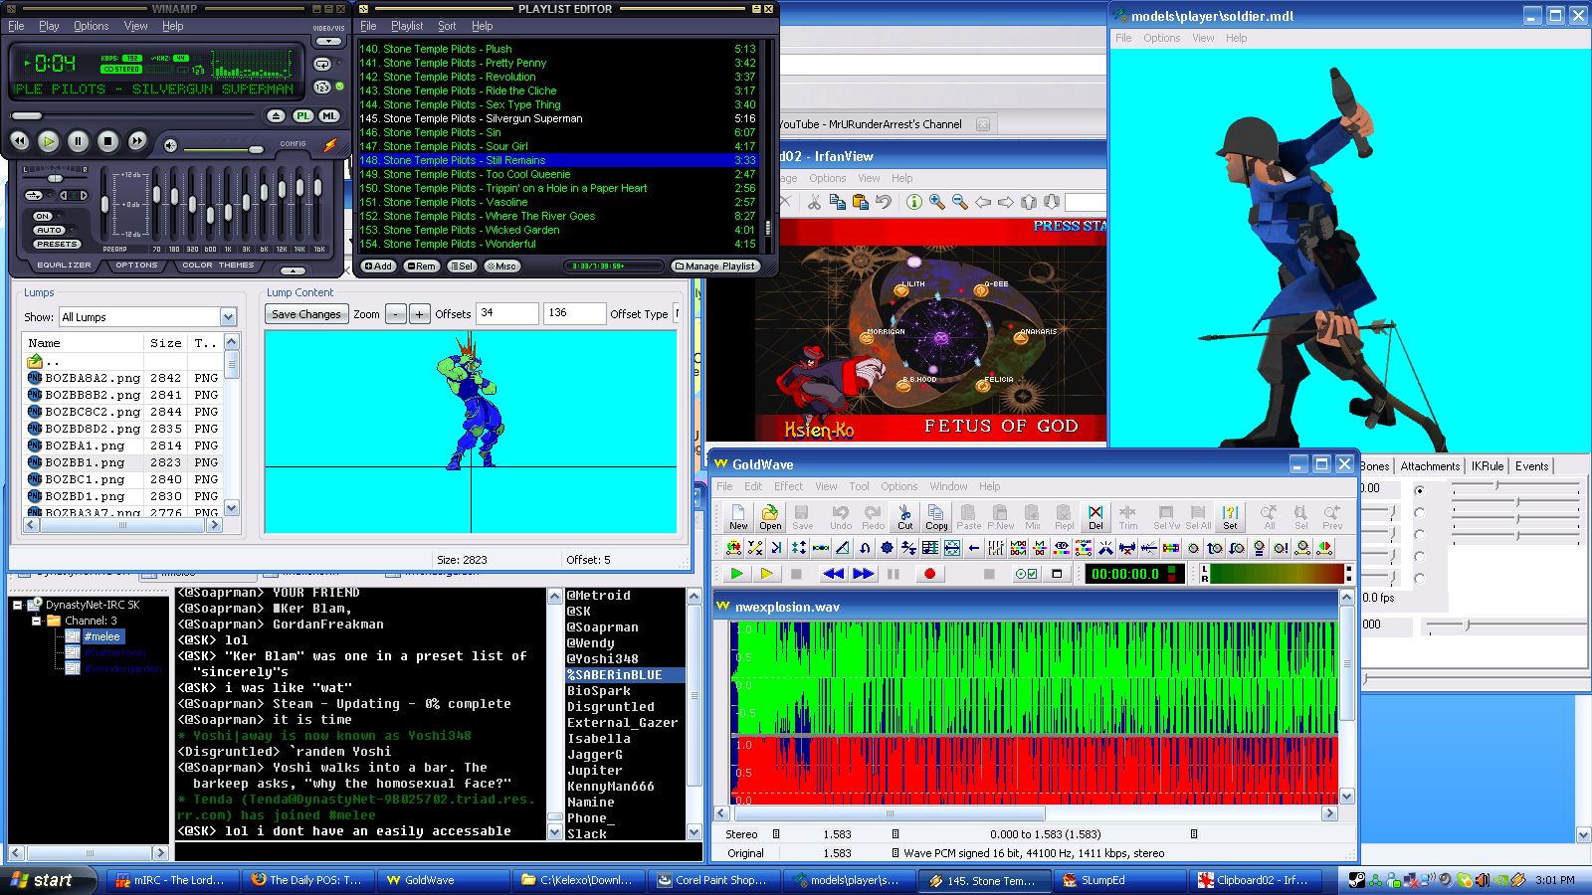Click the zoom plus button in Lump Content
1592x895 pixels.
pyautogui.click(x=420, y=314)
